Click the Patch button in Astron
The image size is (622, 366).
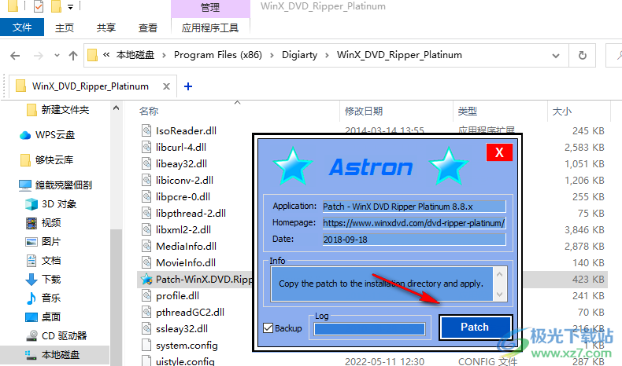476,327
